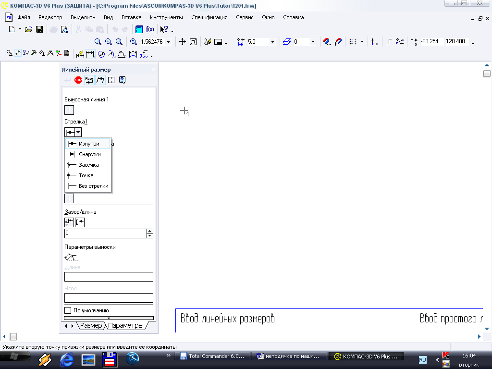Toggle the extension line button below the arrow list
Viewport: 492px width, 369px height.
pyautogui.click(x=69, y=198)
